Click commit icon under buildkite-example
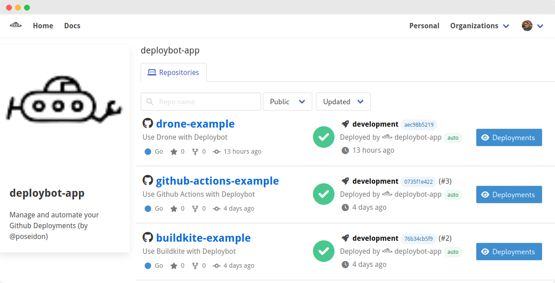The width and height of the screenshot is (555, 283). click(217, 266)
